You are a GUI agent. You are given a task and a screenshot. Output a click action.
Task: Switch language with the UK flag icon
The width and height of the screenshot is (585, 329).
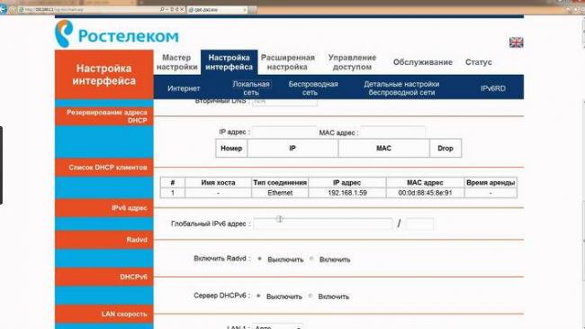517,42
